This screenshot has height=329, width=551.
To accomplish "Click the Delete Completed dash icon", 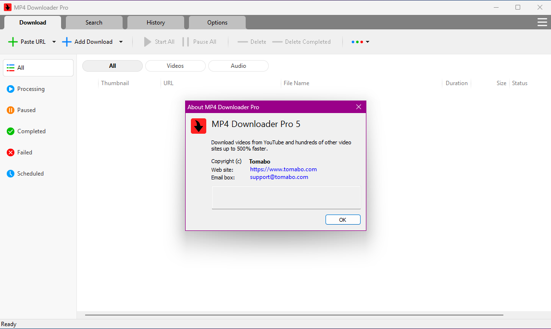I will point(277,42).
